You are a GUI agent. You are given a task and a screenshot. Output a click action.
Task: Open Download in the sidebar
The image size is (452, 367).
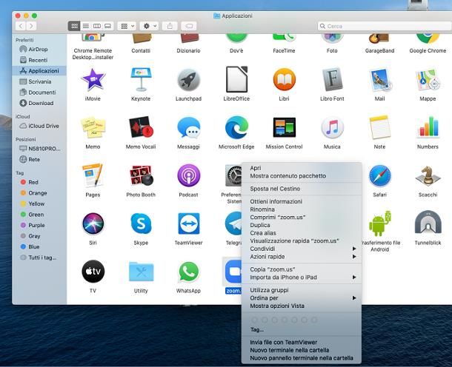[x=39, y=103]
